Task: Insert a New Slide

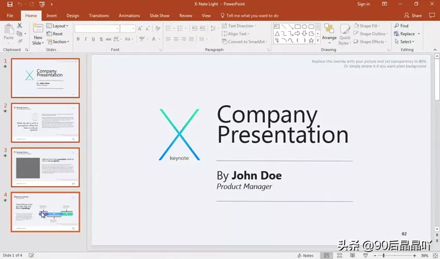Action: pyautogui.click(x=38, y=34)
